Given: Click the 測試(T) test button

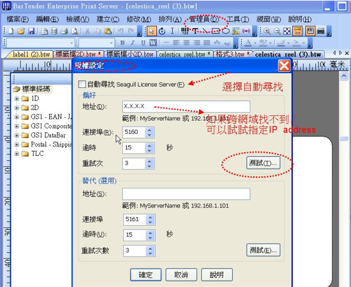Looking at the screenshot, I should point(263,163).
